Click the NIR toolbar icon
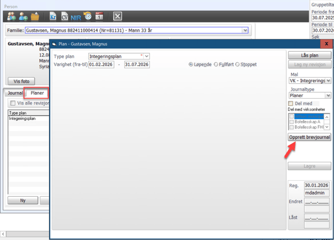 (76, 17)
